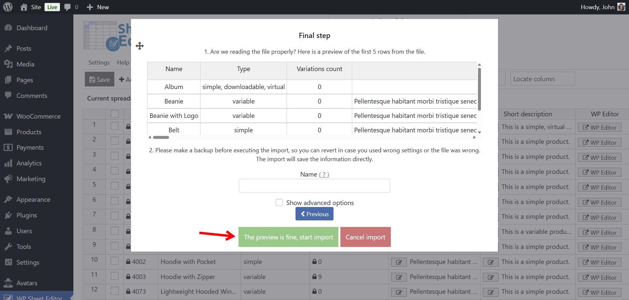Click the move/drag handle icon on the dialog
The height and width of the screenshot is (300, 629).
click(x=140, y=46)
